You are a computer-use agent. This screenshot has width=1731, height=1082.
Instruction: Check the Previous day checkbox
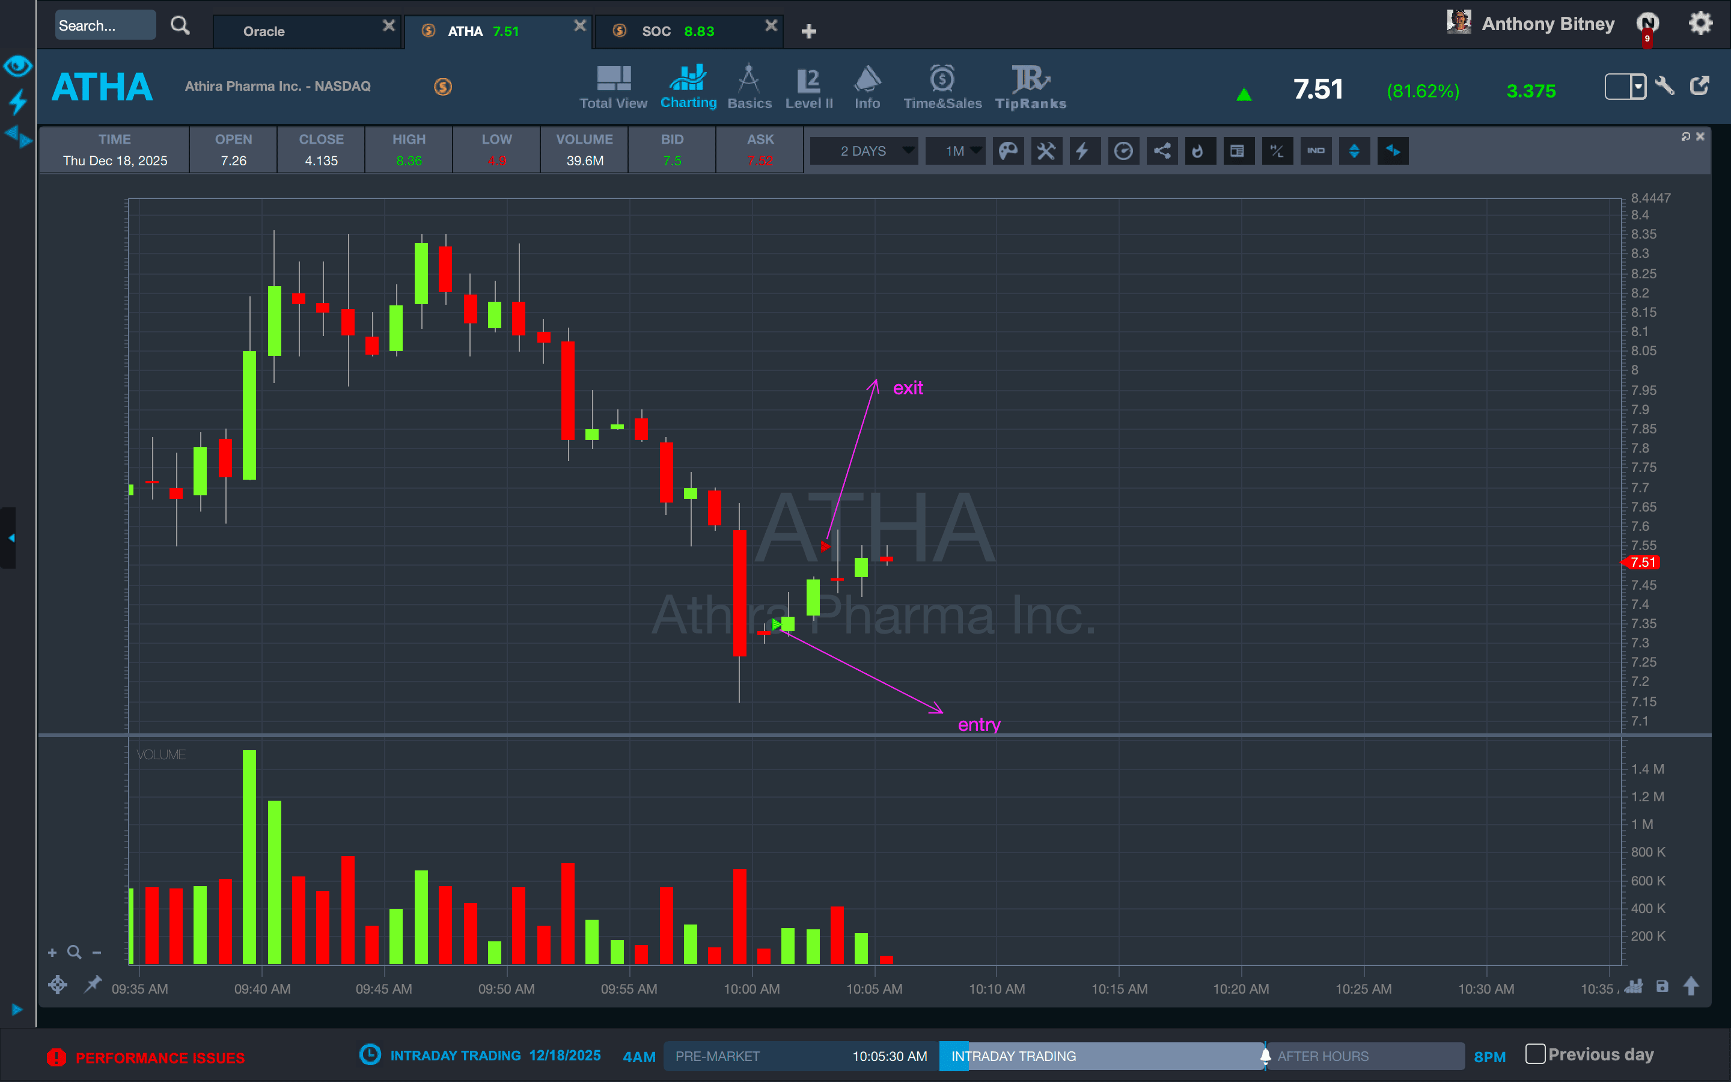click(x=1535, y=1054)
